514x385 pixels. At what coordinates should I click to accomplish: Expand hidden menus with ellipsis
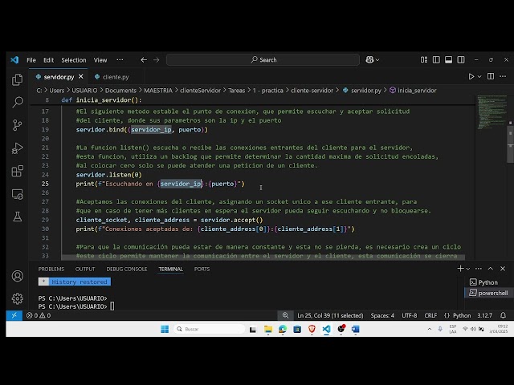[x=120, y=60]
